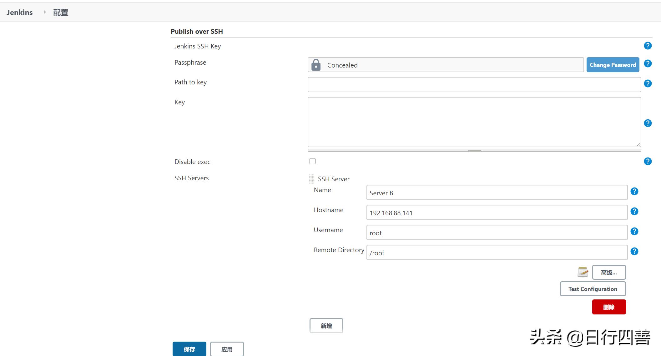661x356 pixels.
Task: Expand advanced settings with 高级 button
Action: [608, 272]
